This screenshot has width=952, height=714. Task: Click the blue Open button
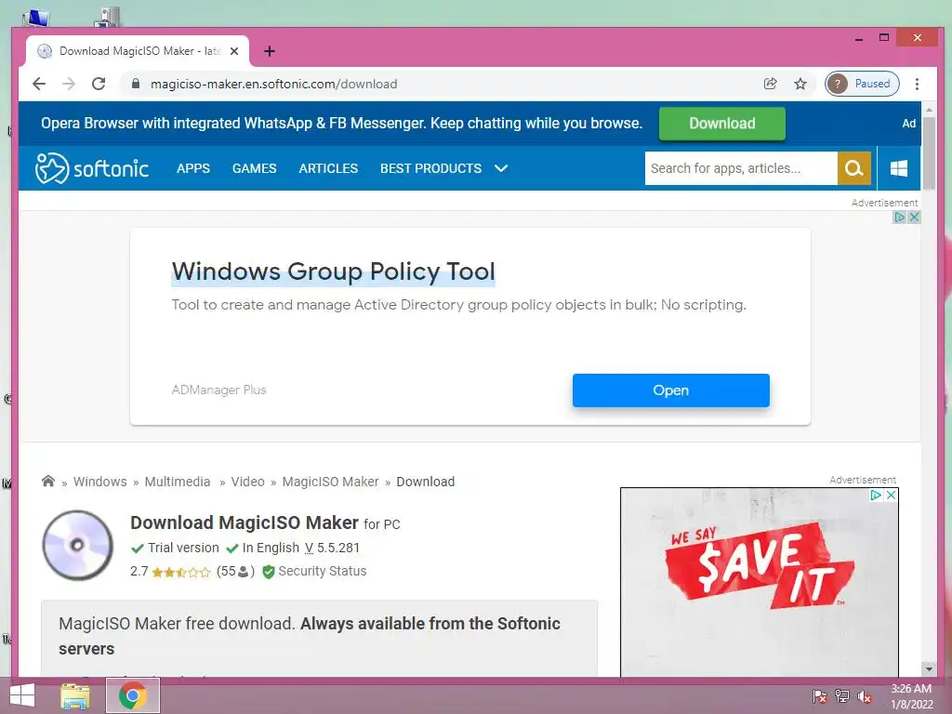(x=671, y=390)
